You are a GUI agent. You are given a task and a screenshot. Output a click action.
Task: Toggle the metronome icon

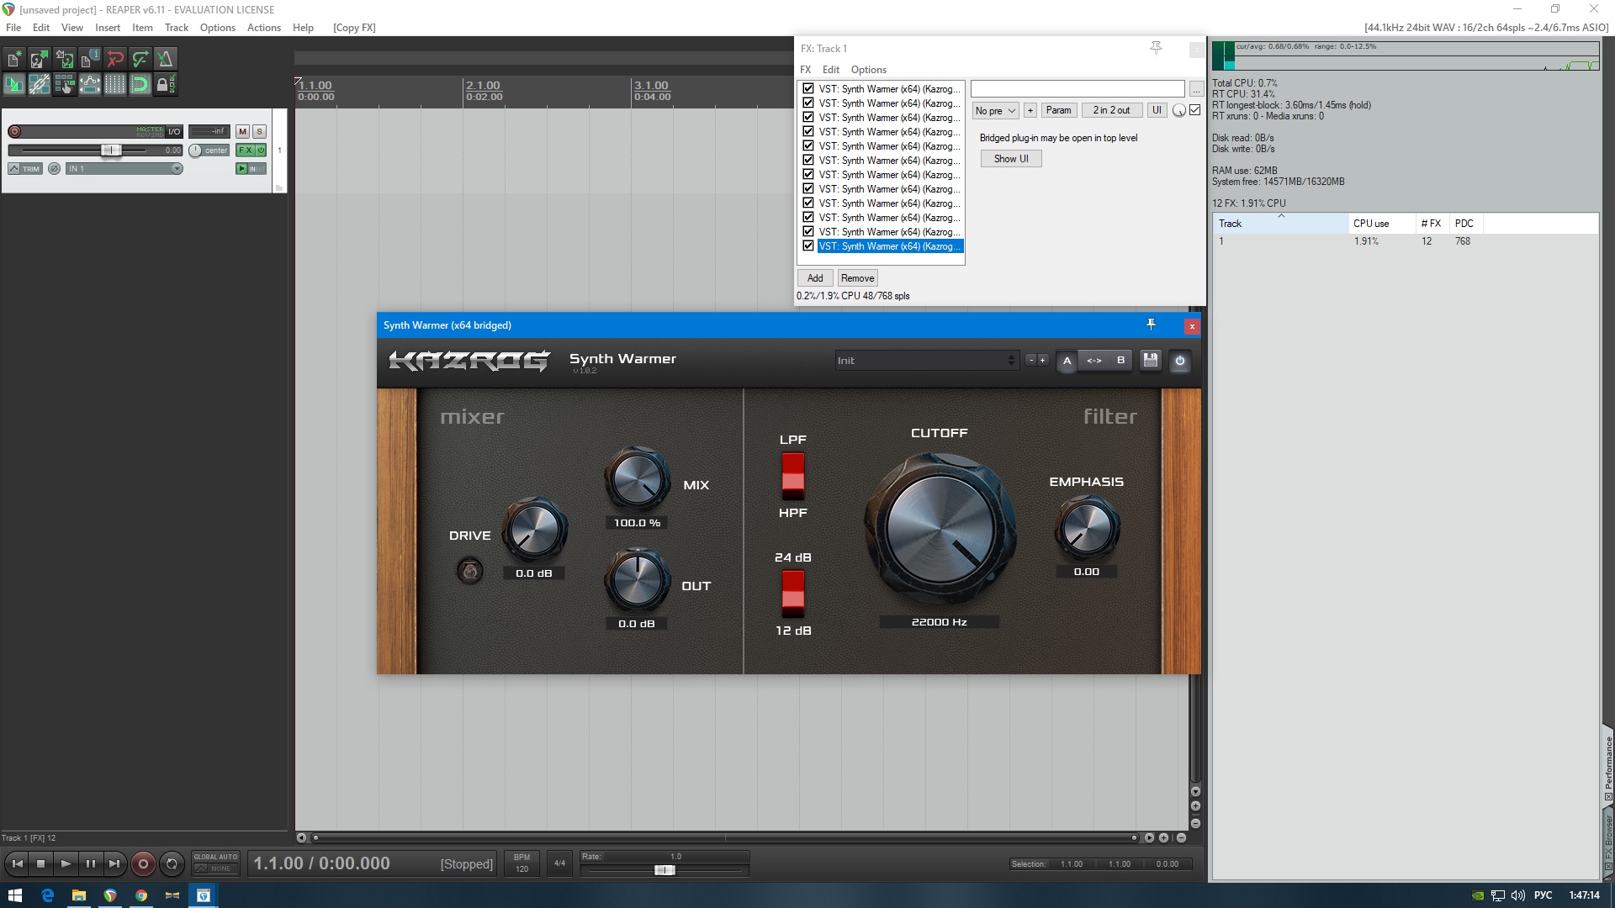coord(165,59)
